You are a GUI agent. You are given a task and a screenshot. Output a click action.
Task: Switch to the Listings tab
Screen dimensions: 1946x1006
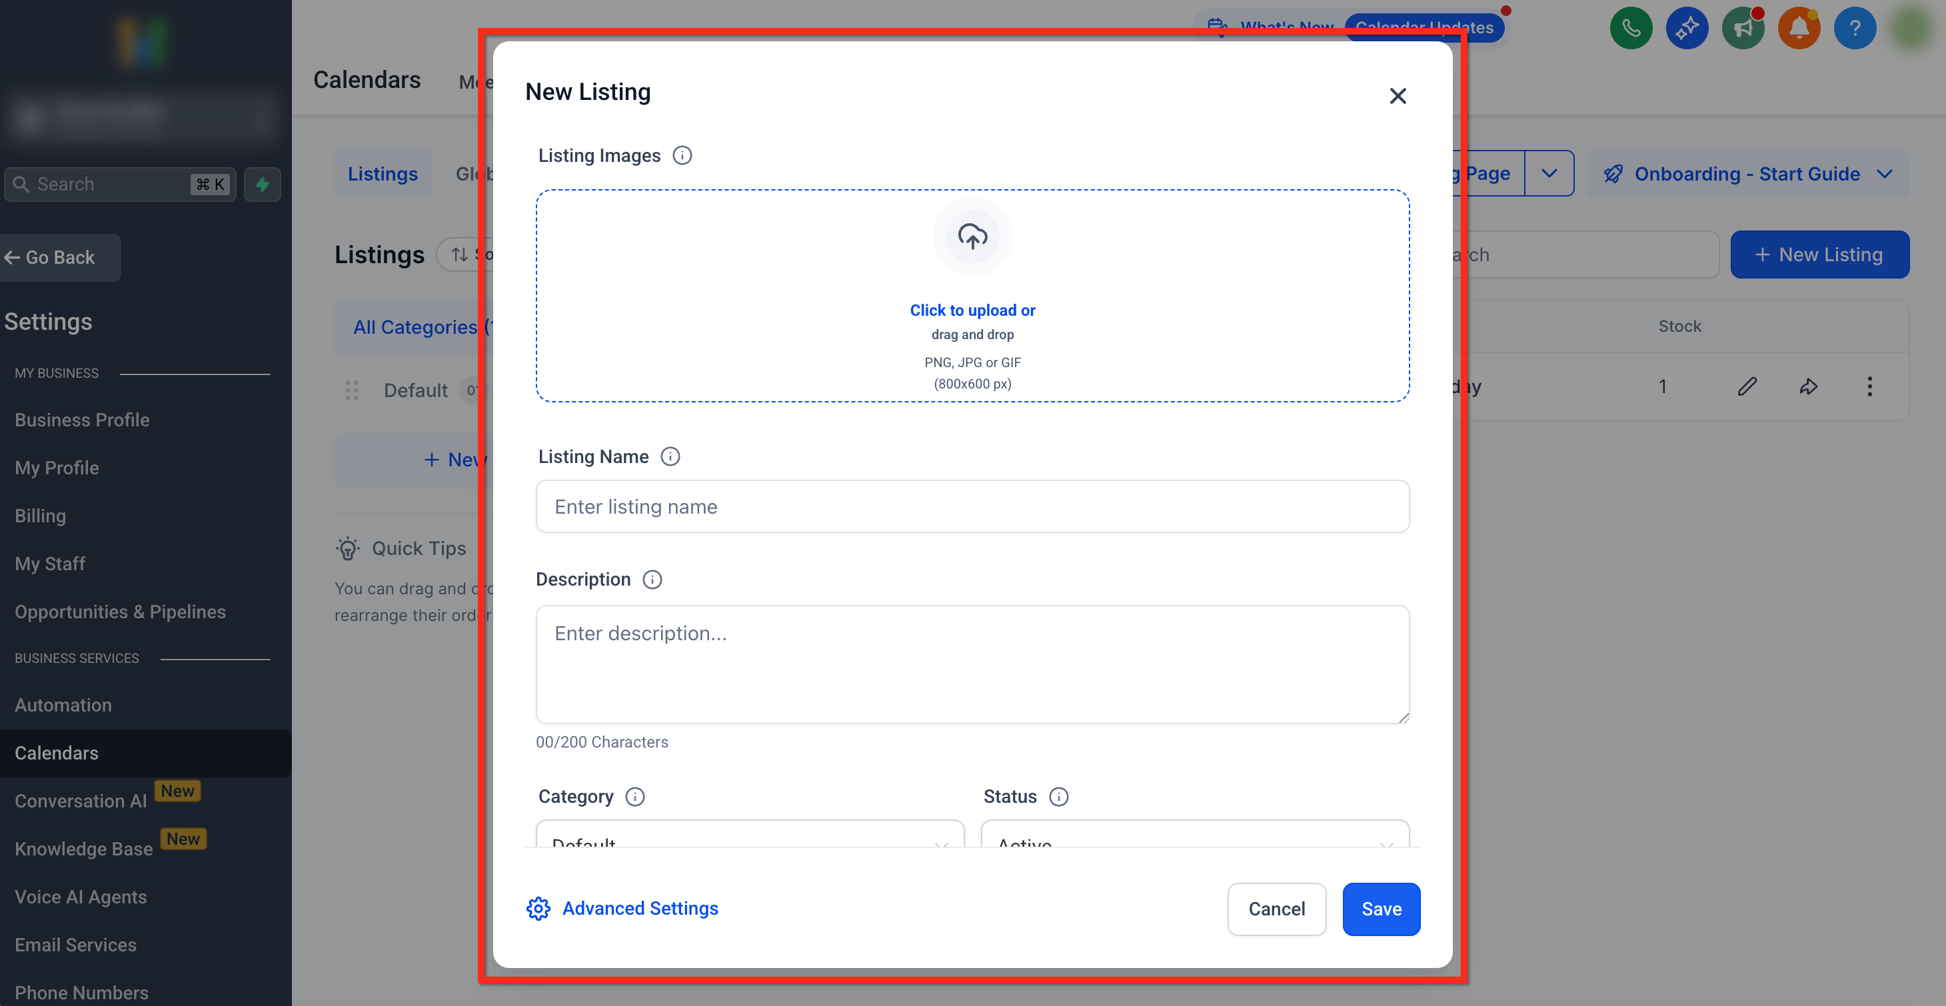coord(383,174)
